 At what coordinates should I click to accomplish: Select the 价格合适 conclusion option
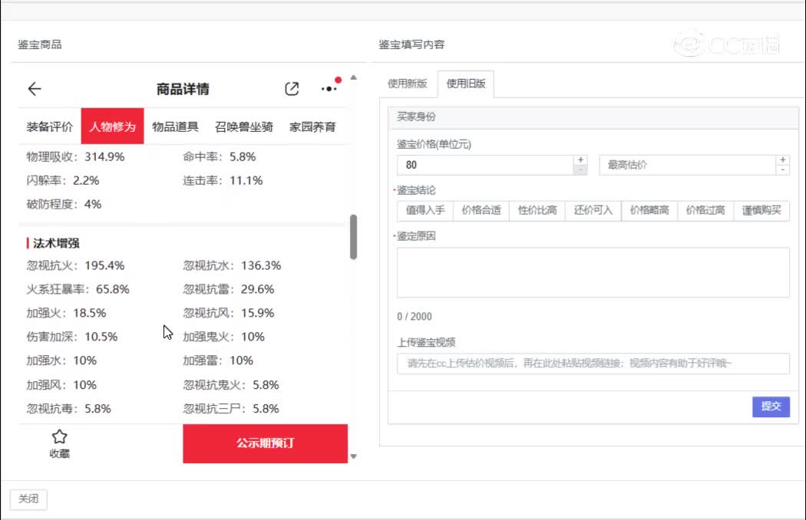coord(481,211)
